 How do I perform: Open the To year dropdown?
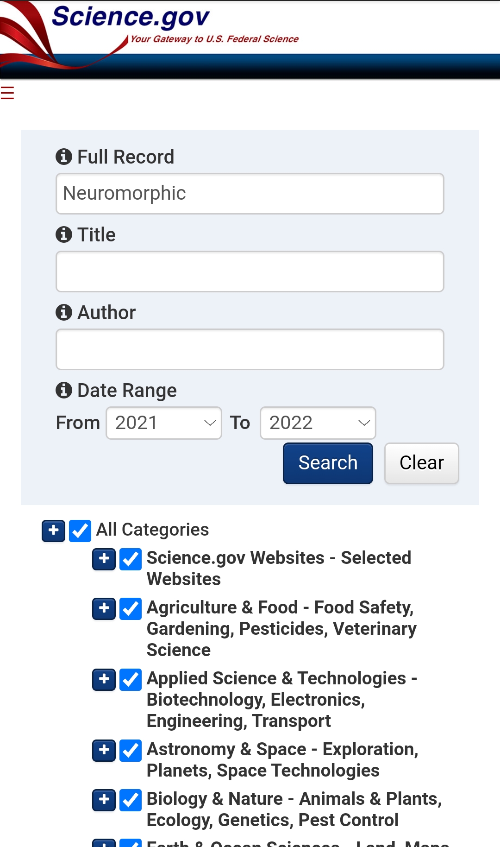click(x=318, y=423)
